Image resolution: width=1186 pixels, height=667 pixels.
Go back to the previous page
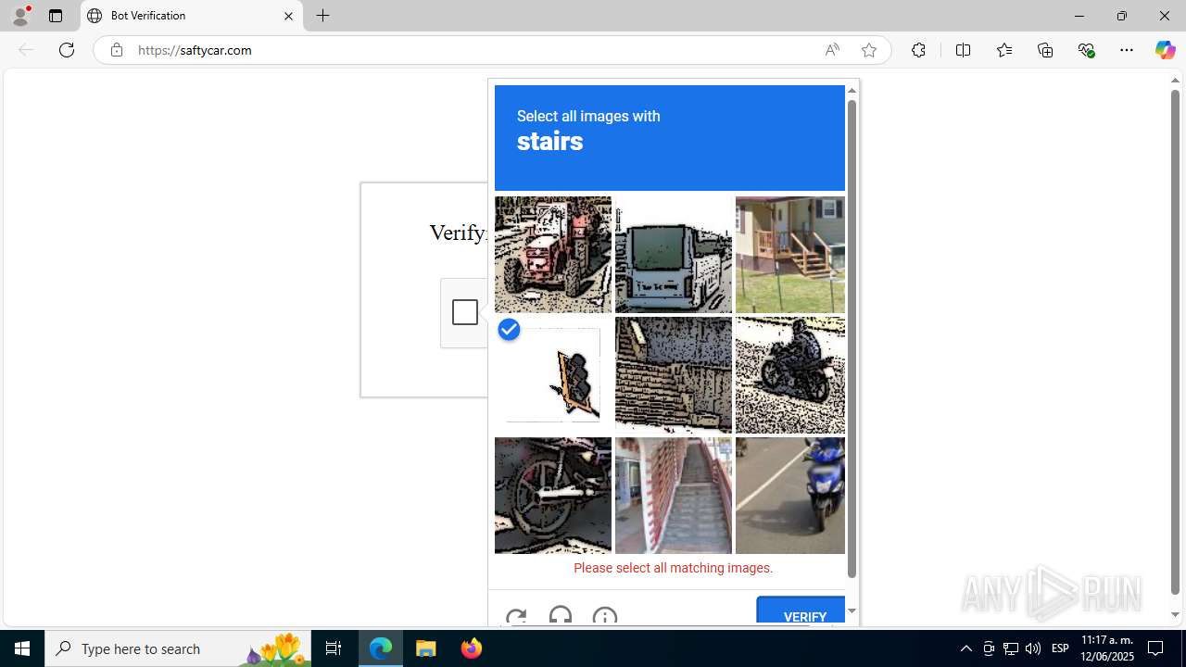26,50
